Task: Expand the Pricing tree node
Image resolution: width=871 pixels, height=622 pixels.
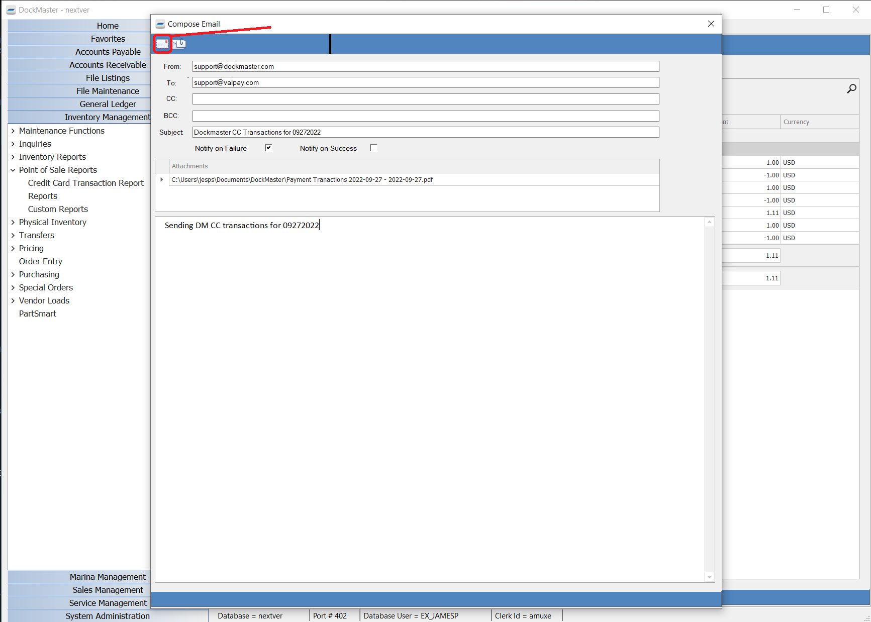Action: click(13, 248)
